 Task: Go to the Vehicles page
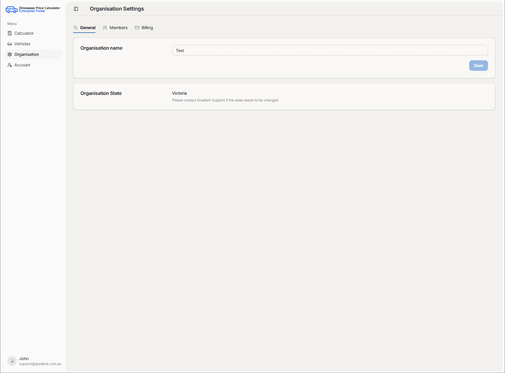point(22,44)
